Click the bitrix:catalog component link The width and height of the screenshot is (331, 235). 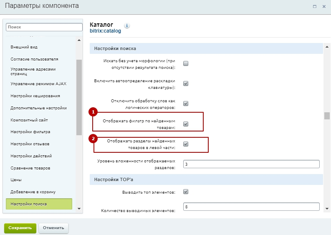click(105, 31)
